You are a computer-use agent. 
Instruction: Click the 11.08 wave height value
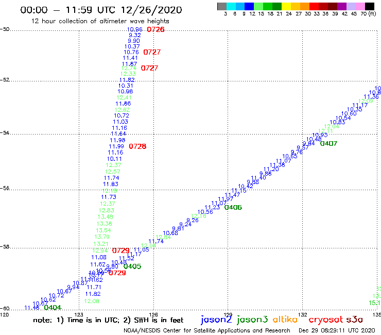click(x=99, y=257)
